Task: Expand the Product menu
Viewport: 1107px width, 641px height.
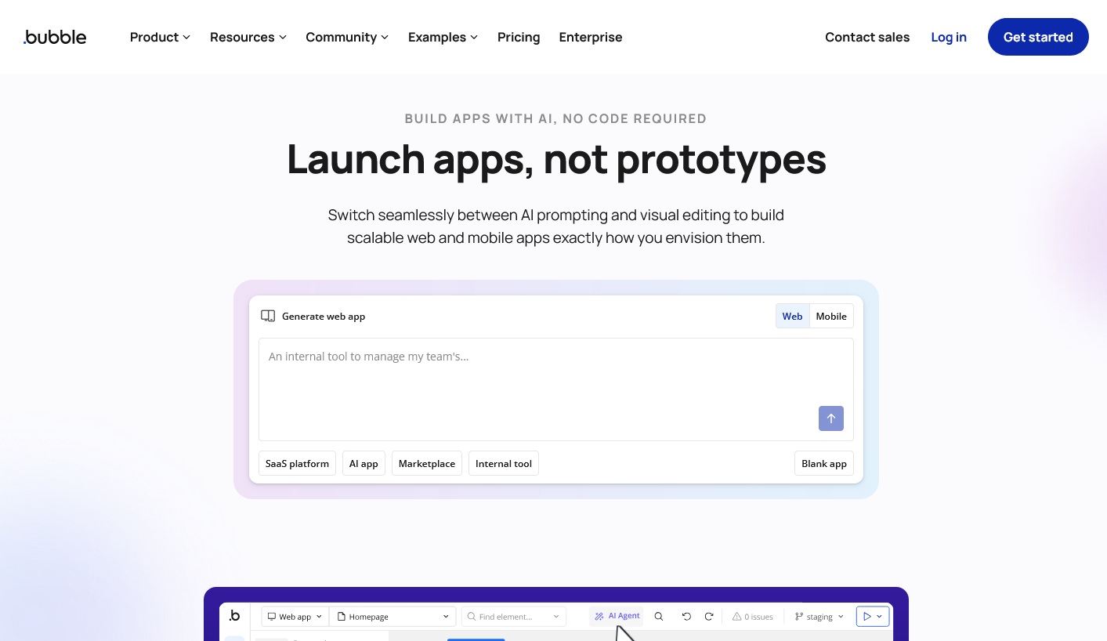Action: coord(160,37)
